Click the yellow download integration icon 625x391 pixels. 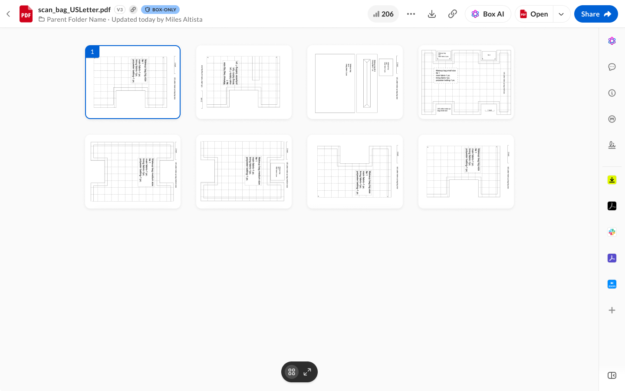pos(612,180)
